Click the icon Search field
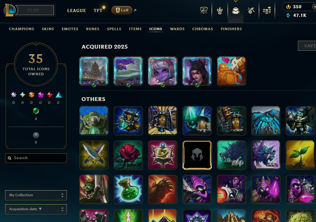The image size is (316, 222). point(36,158)
